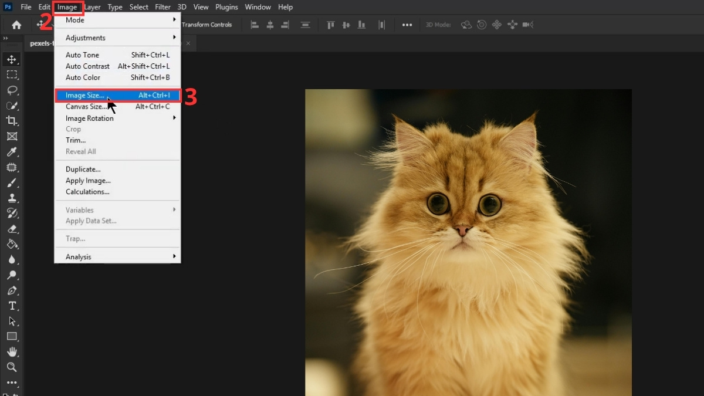The width and height of the screenshot is (704, 396).
Task: Select the Blur tool
Action: (x=12, y=259)
